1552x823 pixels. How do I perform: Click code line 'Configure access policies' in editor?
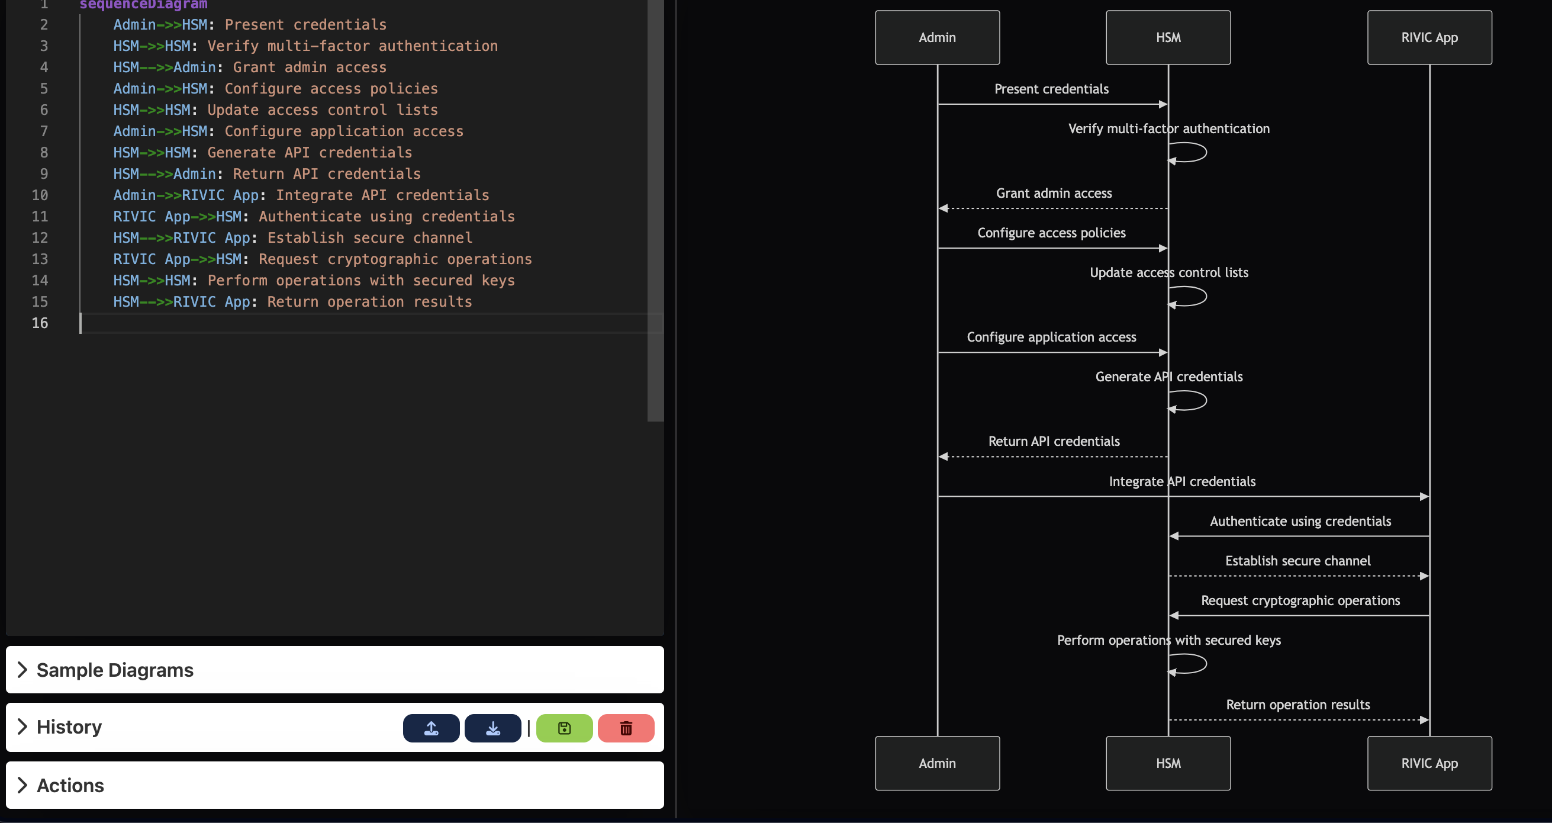(x=275, y=89)
